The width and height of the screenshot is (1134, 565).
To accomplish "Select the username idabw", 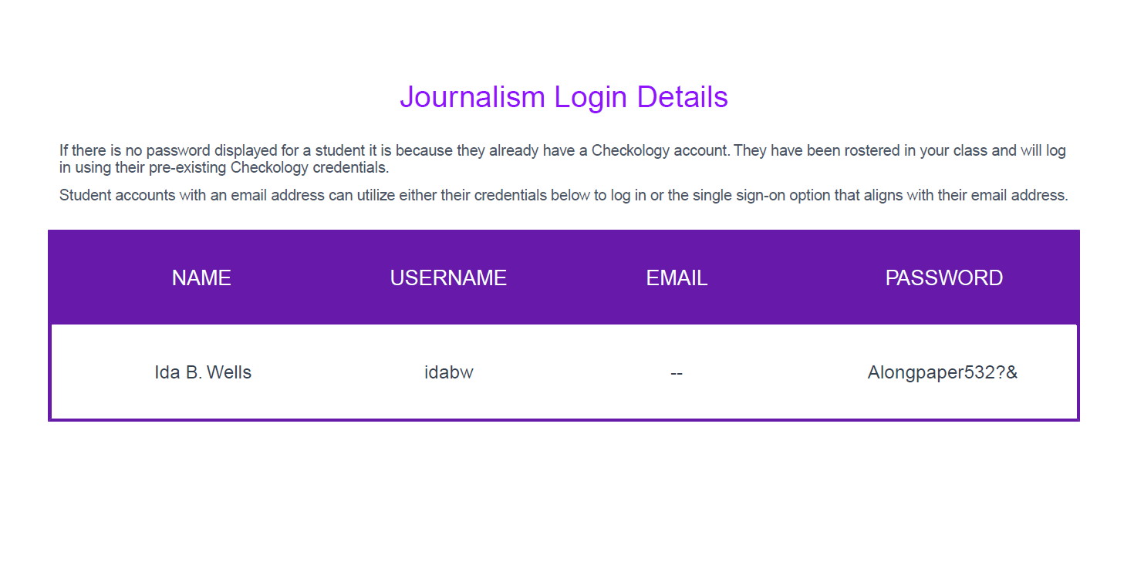I will 448,373.
